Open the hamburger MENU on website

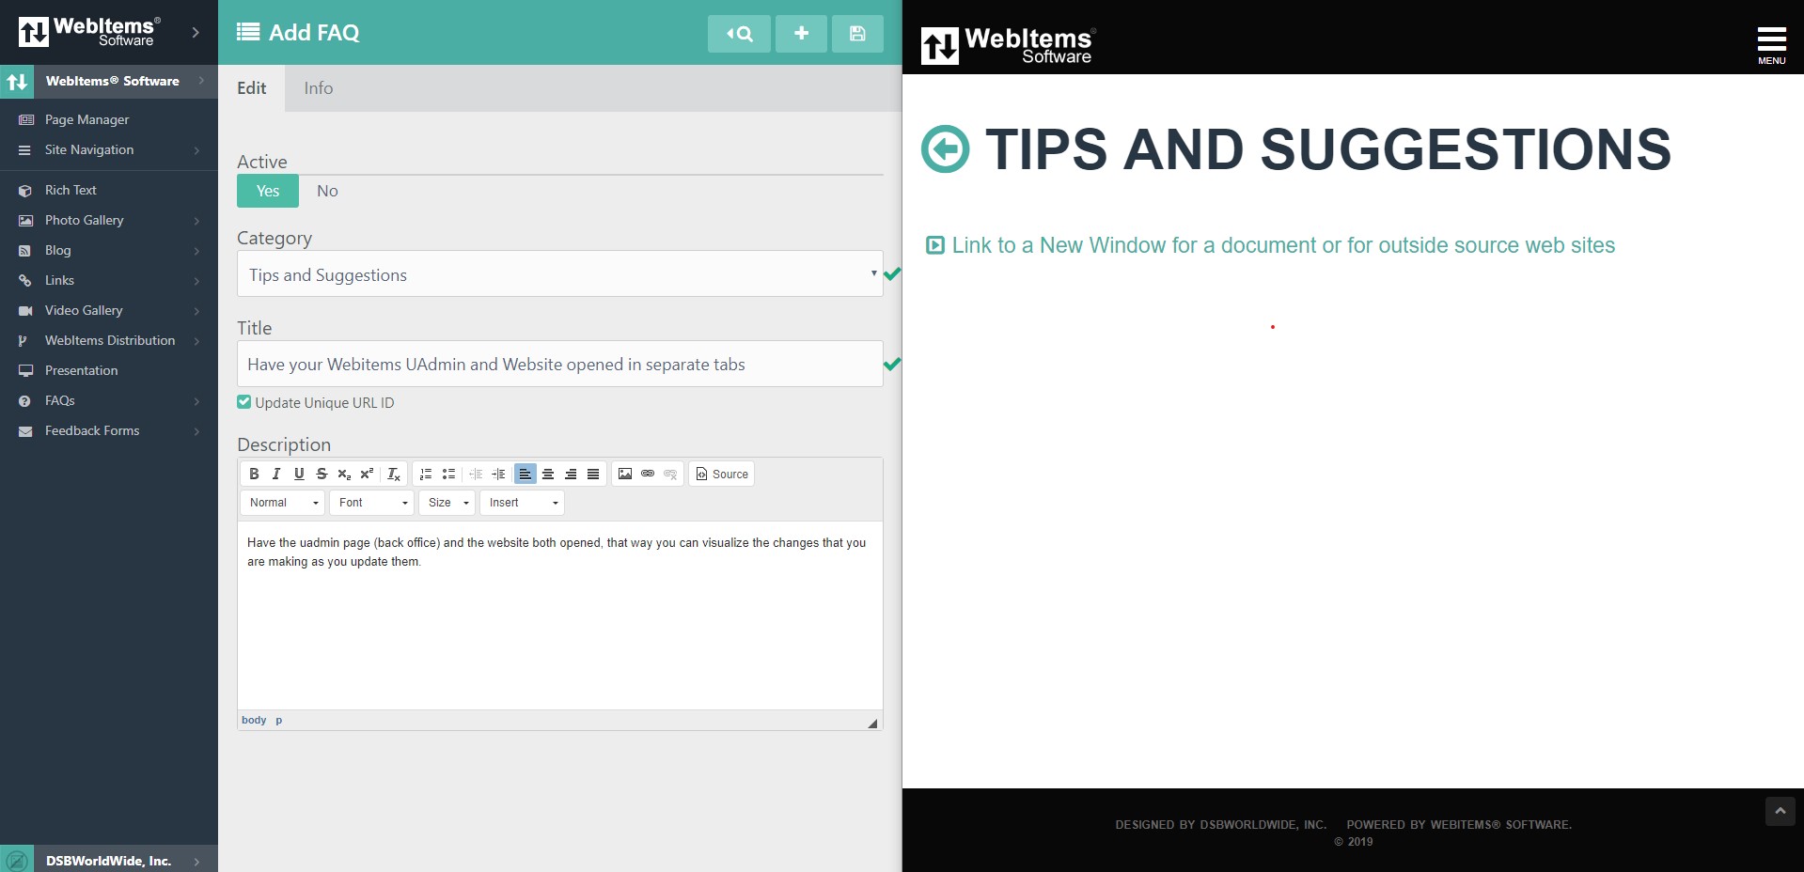(x=1772, y=44)
